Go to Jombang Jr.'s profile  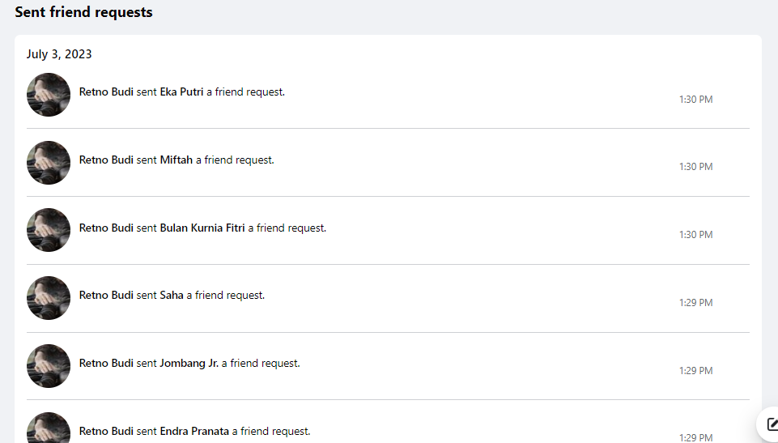(x=189, y=364)
